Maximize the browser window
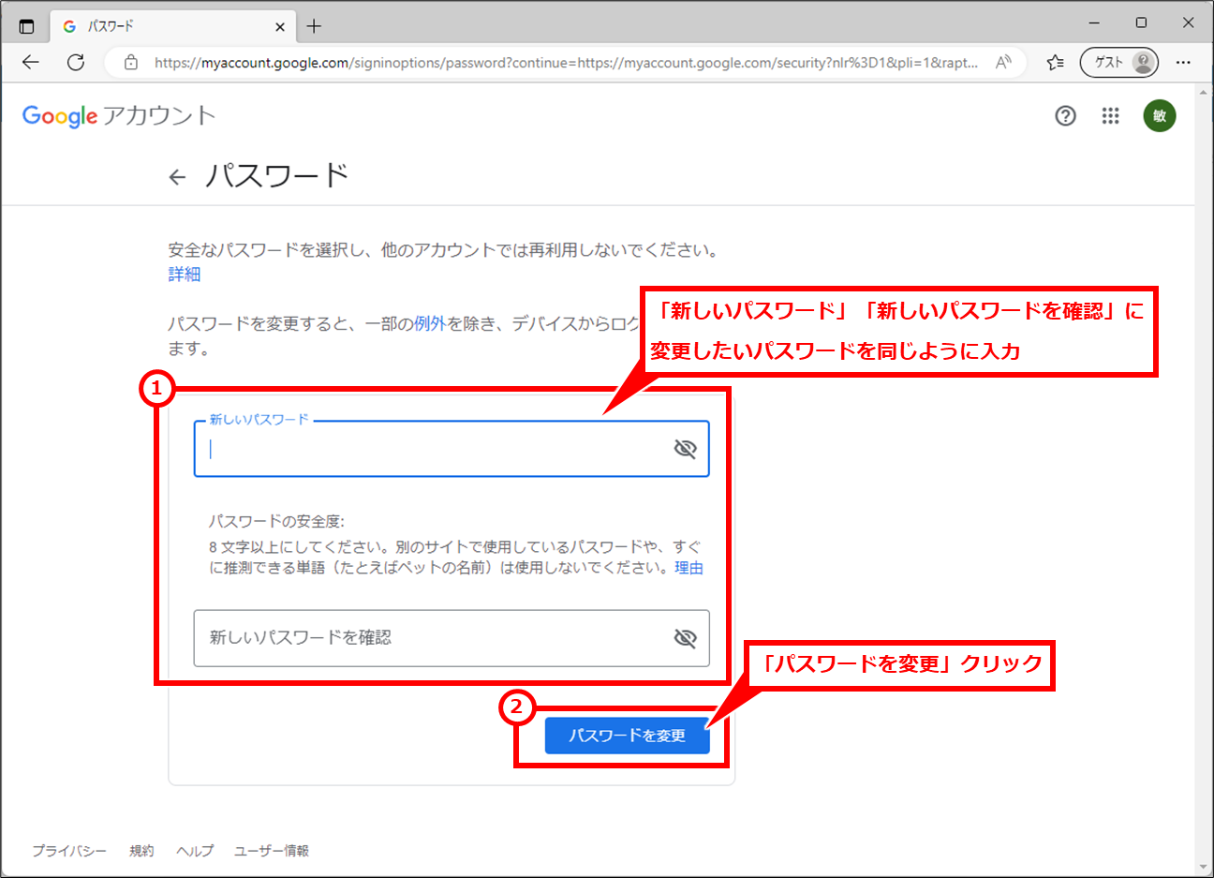This screenshot has width=1214, height=878. (x=1141, y=22)
